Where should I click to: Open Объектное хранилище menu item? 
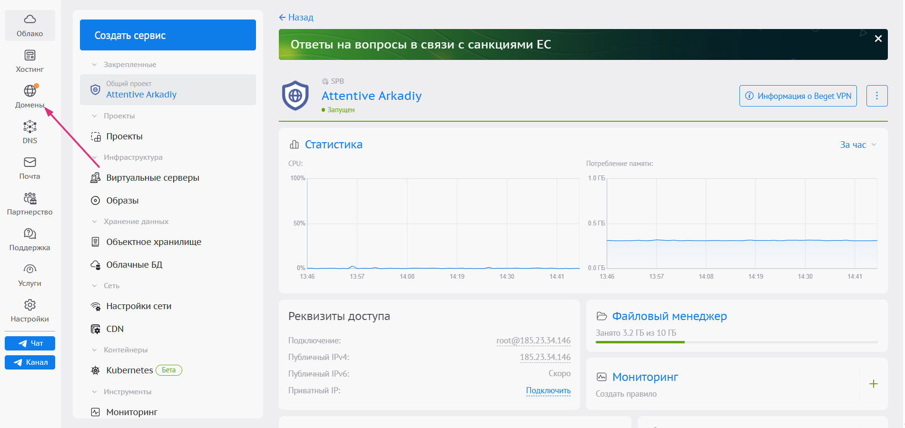coord(154,242)
